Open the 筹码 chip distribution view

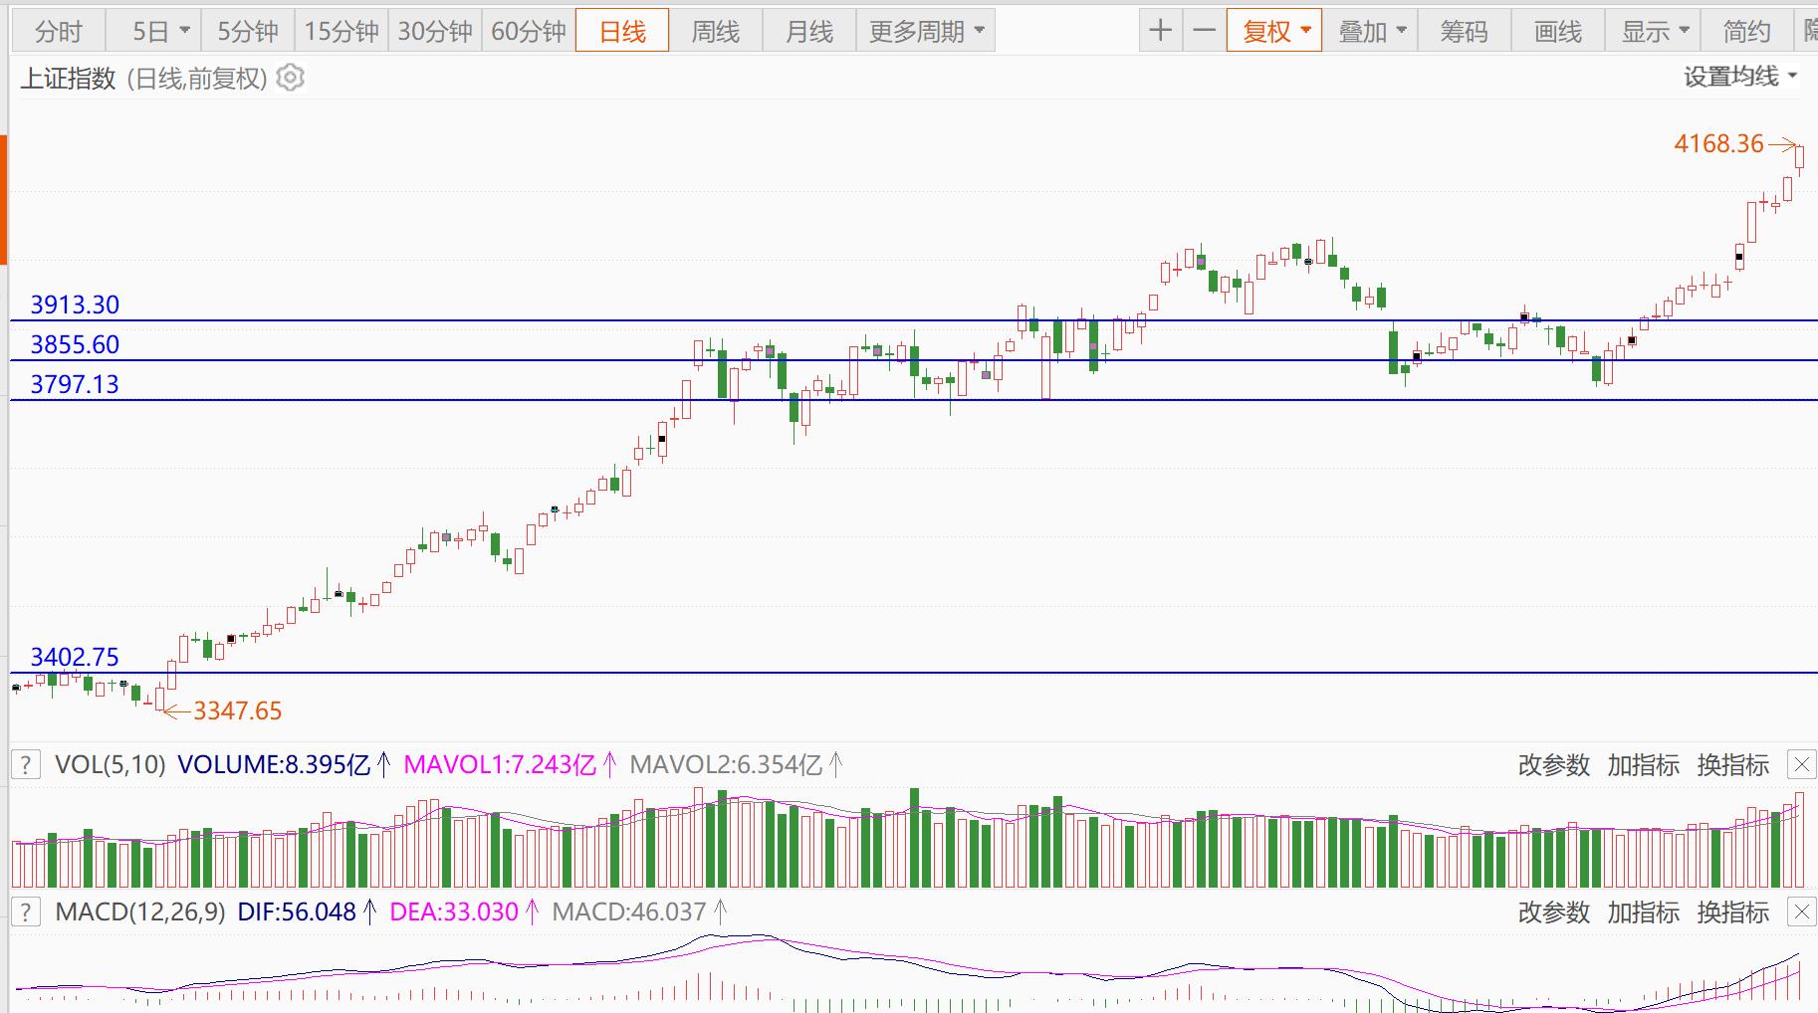point(1464,32)
